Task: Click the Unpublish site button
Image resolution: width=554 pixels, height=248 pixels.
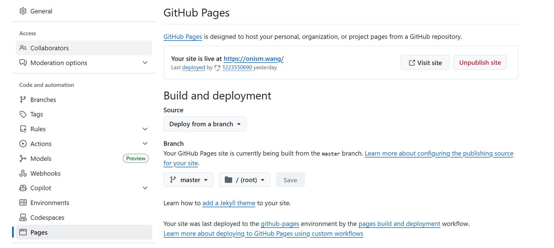Action: [480, 63]
